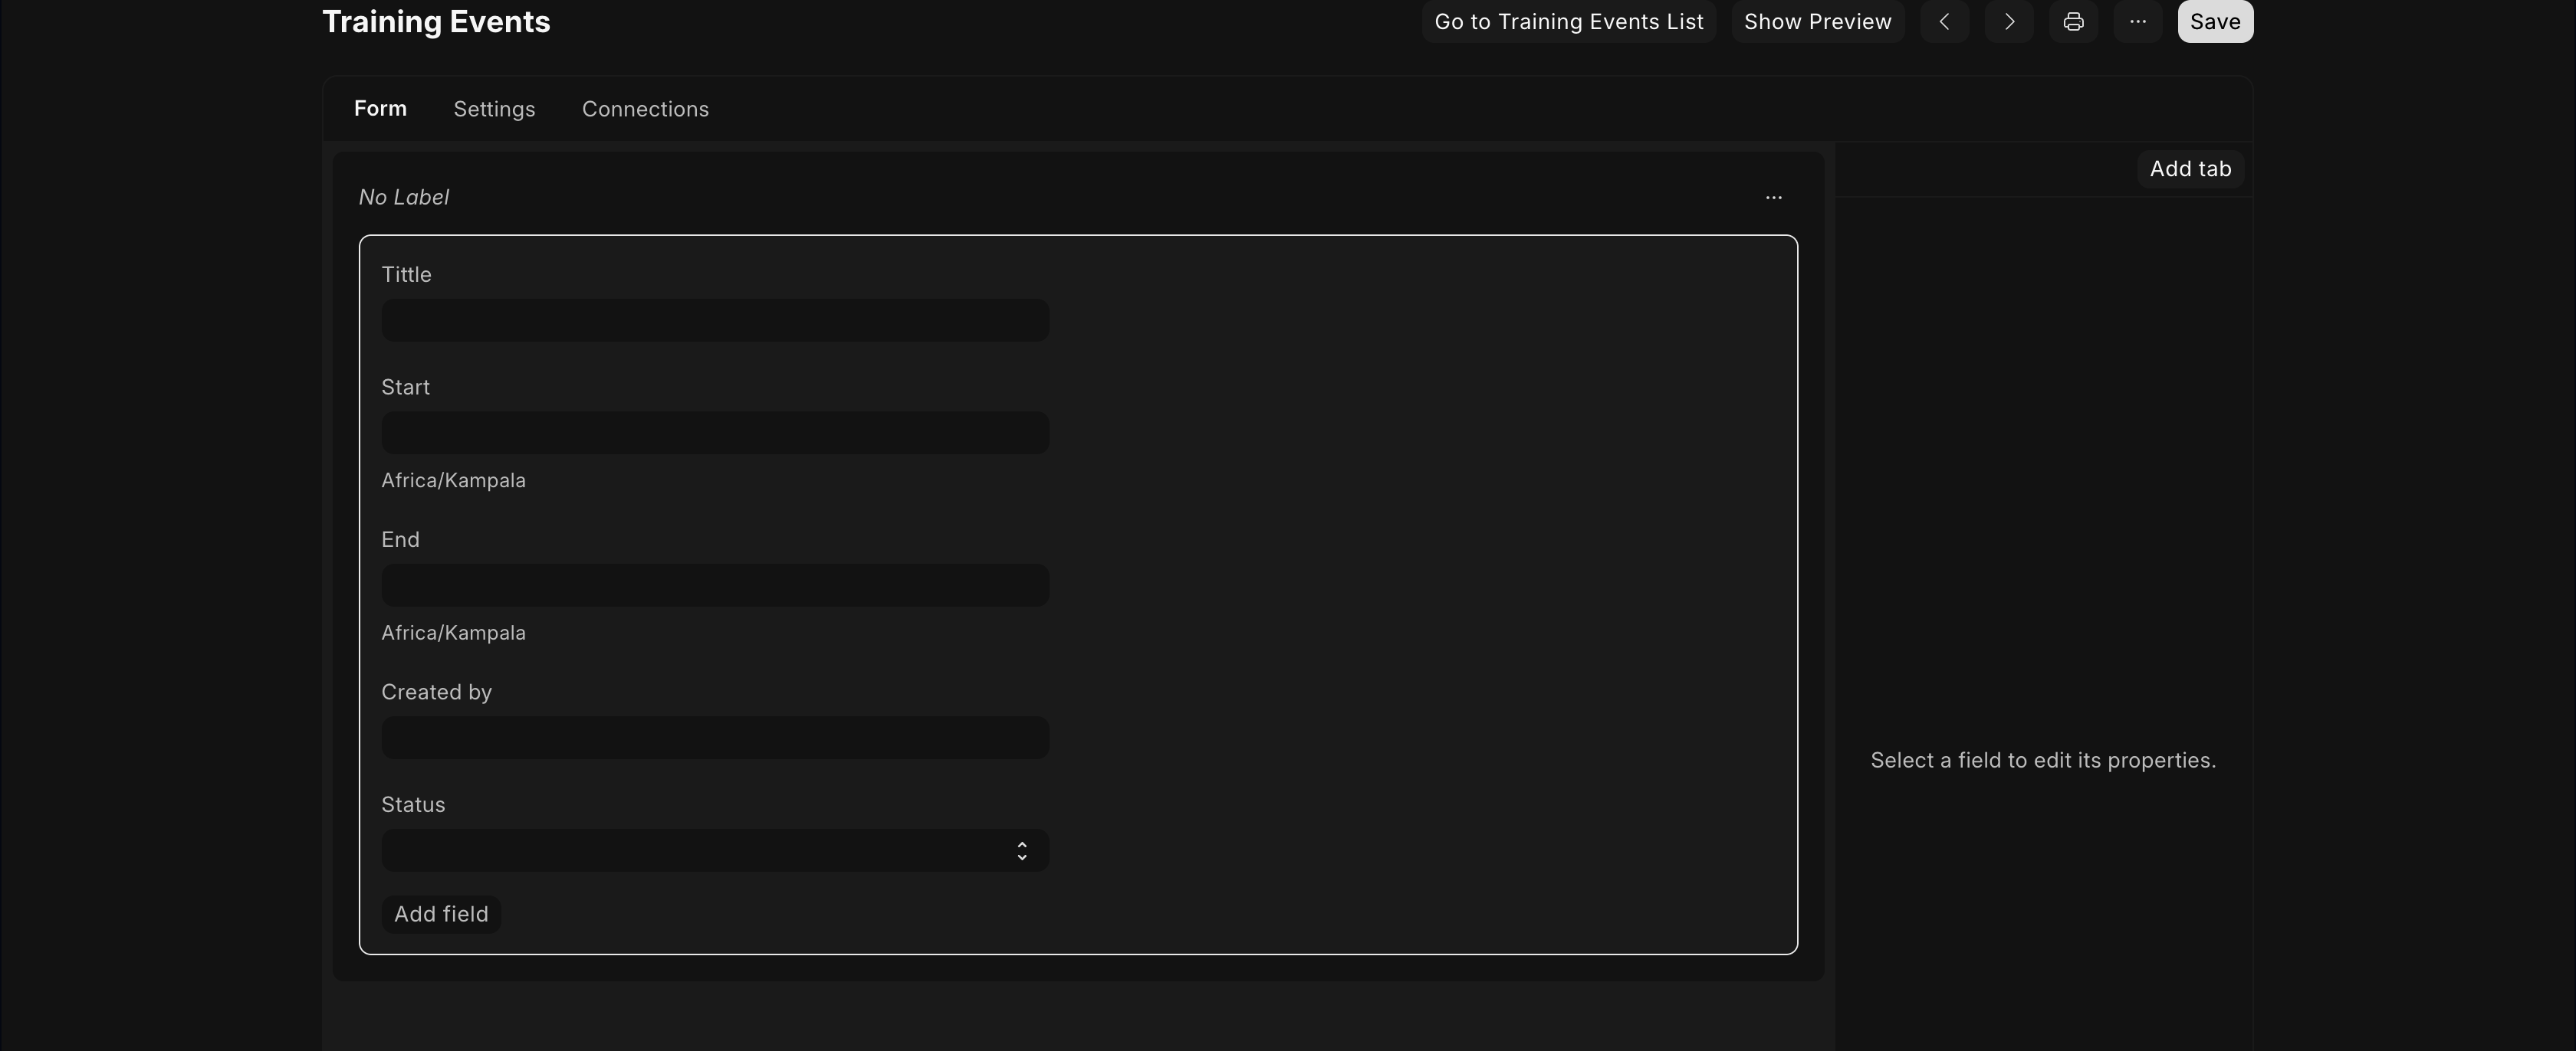Viewport: 2576px width, 1051px height.
Task: Open the No Label section options menu
Action: point(1773,197)
